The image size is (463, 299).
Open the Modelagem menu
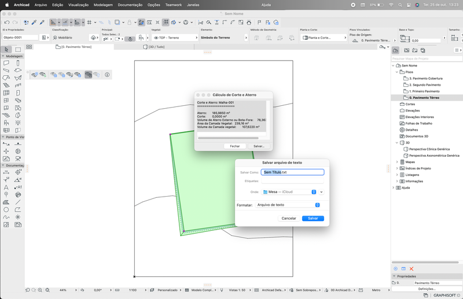103,5
